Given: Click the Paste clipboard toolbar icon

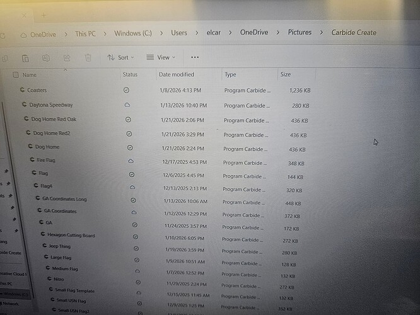Looking at the screenshot, I should [x=25, y=58].
